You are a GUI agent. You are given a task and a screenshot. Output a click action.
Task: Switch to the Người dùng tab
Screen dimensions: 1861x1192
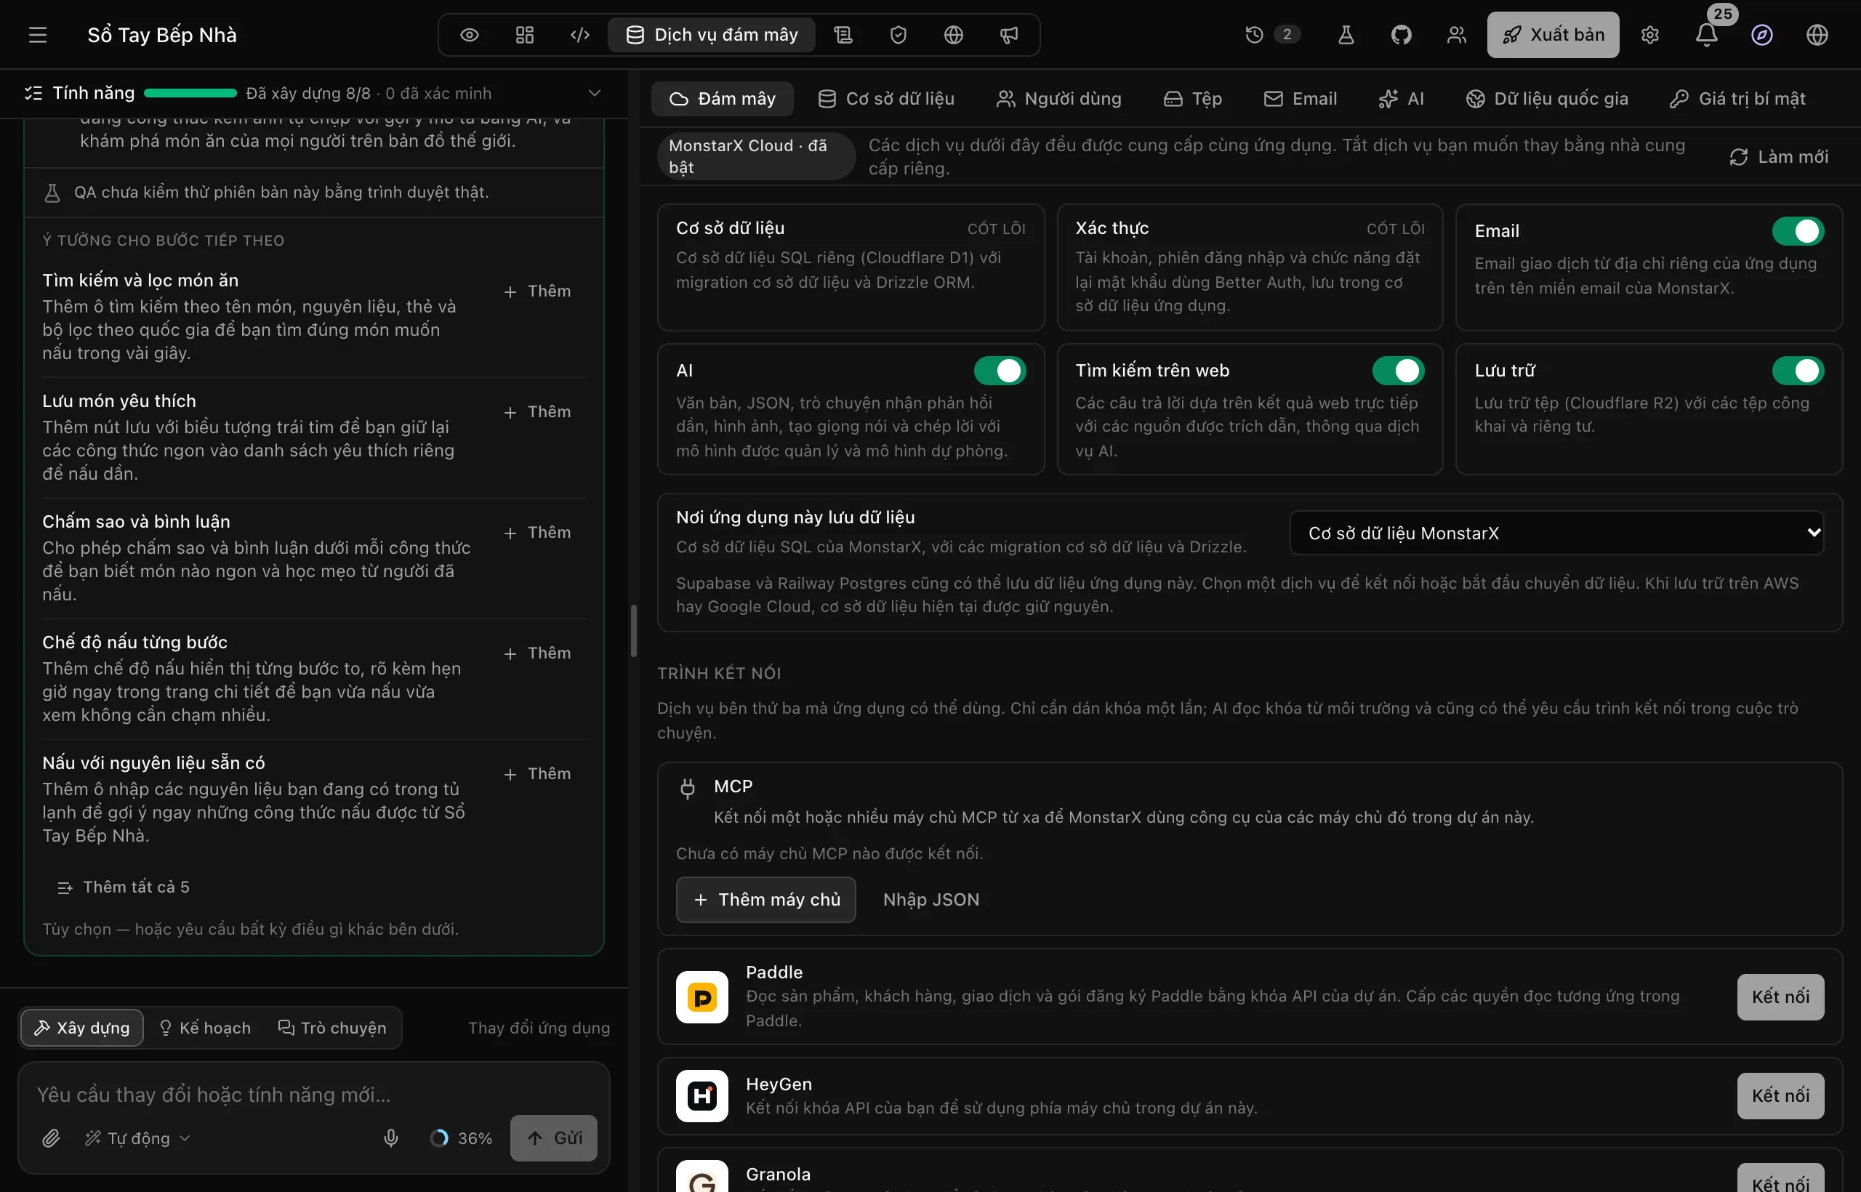coord(1058,99)
